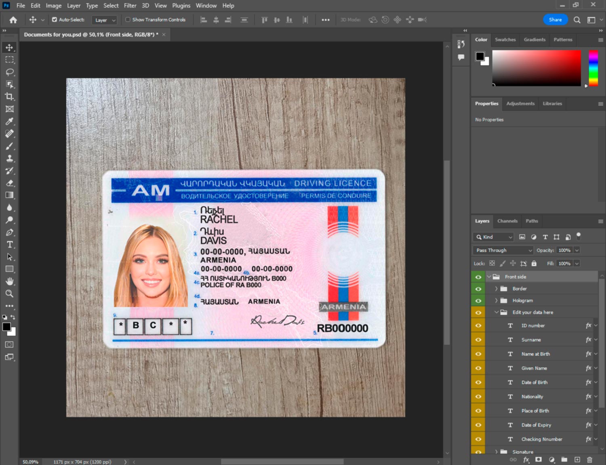This screenshot has width=606, height=465.
Task: Uncheck the Auto-Select checkbox
Action: [x=55, y=19]
